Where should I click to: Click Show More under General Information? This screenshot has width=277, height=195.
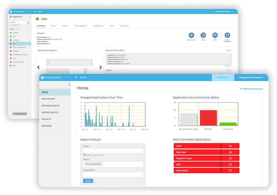[x=227, y=66]
